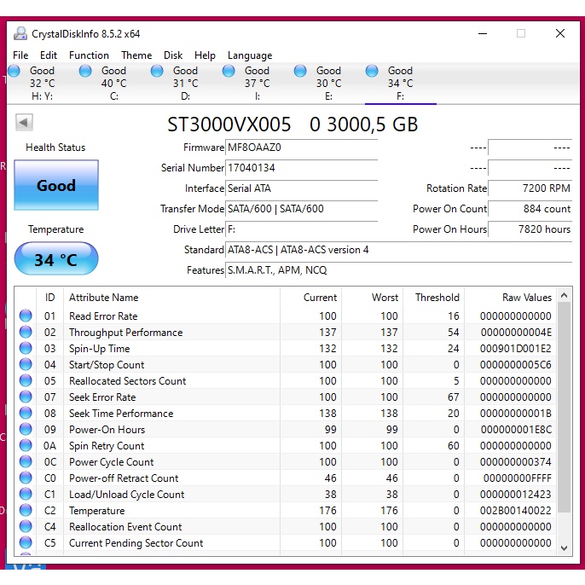Click the Features field S.M.A.R.T., APM, NCQ

tap(398, 270)
